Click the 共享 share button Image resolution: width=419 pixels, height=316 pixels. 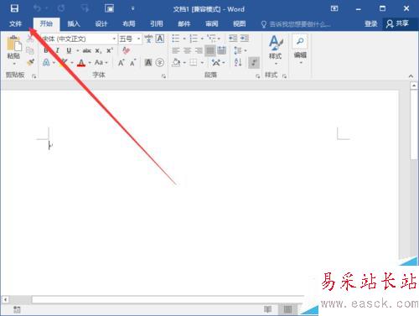(x=398, y=23)
